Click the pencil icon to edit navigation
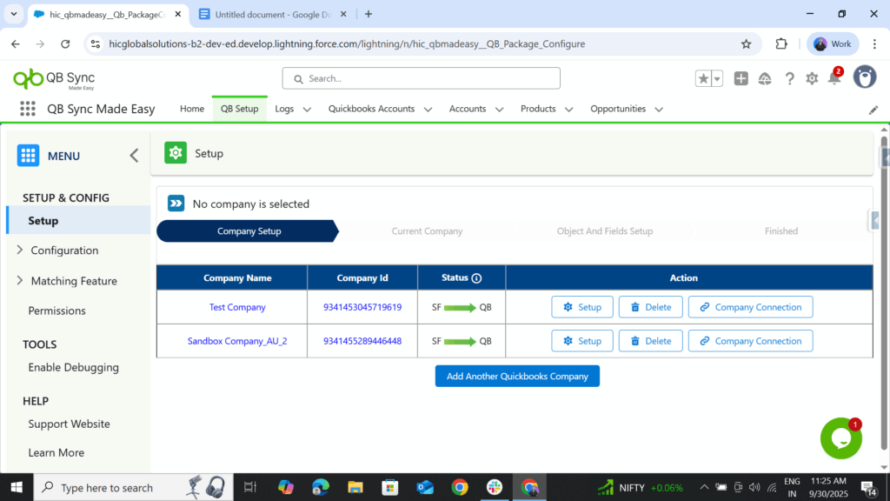Viewport: 890px width, 501px height. click(x=873, y=110)
